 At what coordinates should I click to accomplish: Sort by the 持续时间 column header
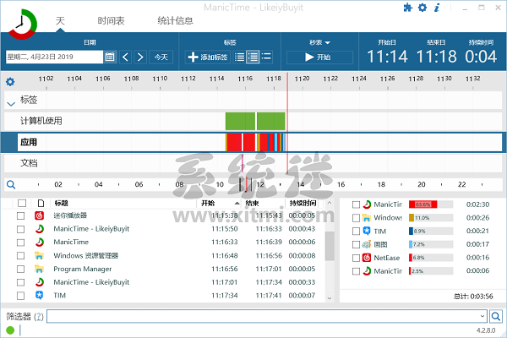point(303,203)
